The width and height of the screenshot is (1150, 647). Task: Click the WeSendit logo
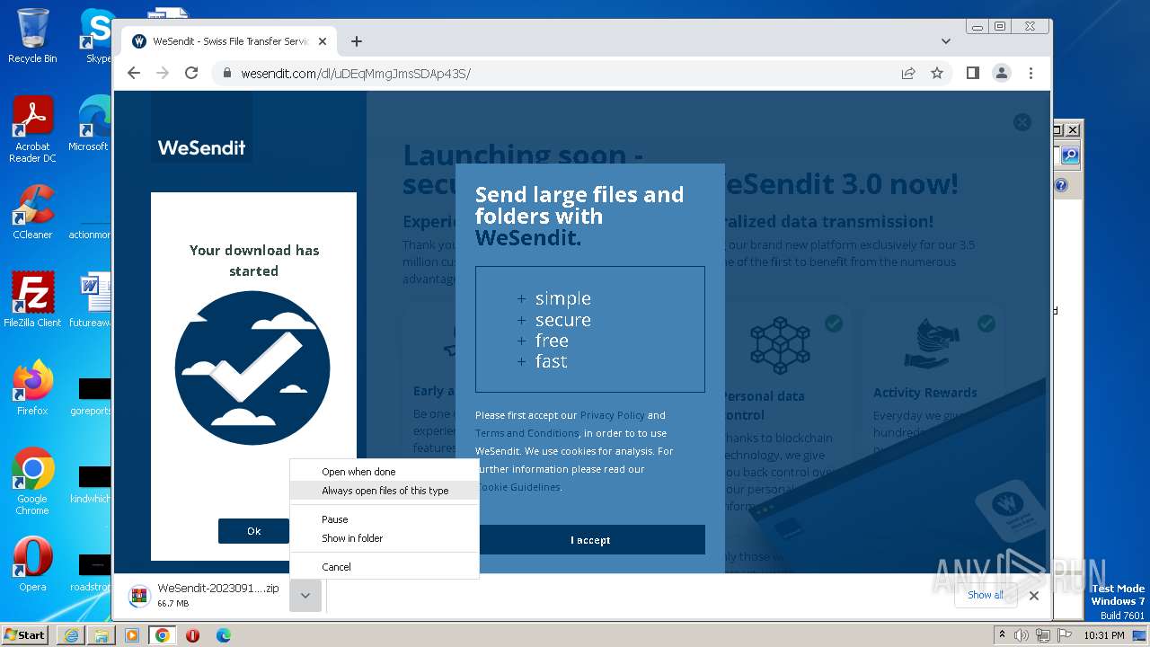point(201,147)
